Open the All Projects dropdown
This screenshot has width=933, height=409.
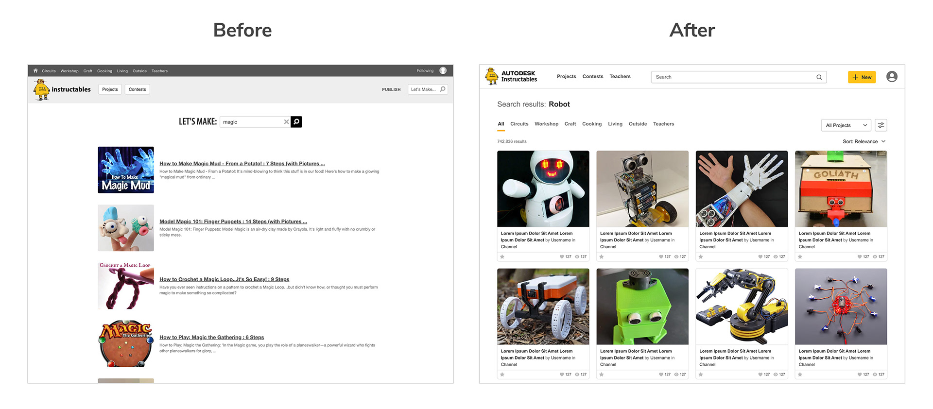point(846,125)
